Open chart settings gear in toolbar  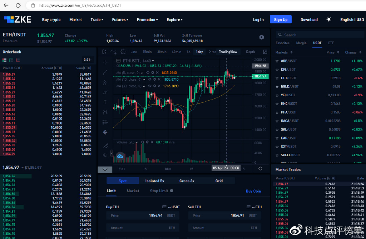[x=123, y=52]
